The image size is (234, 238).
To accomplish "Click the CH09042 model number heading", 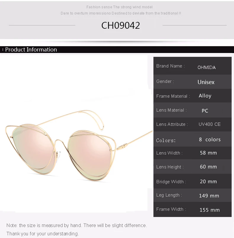I will [x=121, y=25].
